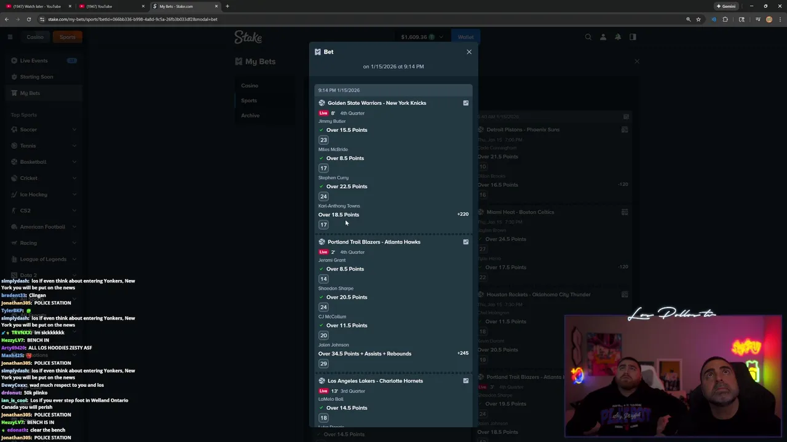Screen dimensions: 787x442
Task: Open Starting Soon in the sidebar
Action: click(x=43, y=77)
